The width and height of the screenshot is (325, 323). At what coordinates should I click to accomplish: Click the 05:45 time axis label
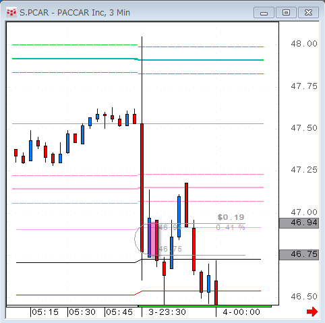click(119, 312)
